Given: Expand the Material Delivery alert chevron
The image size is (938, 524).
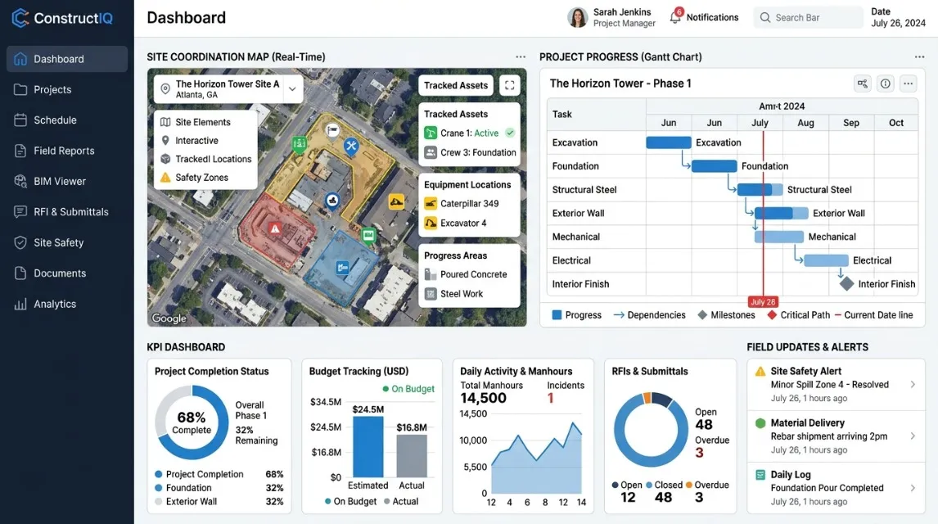Looking at the screenshot, I should (x=913, y=436).
